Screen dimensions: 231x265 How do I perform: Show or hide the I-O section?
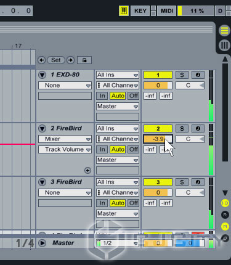click(225, 203)
